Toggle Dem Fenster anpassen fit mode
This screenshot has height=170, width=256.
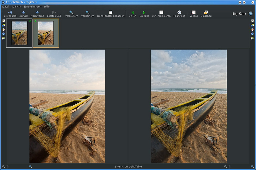click(x=111, y=14)
